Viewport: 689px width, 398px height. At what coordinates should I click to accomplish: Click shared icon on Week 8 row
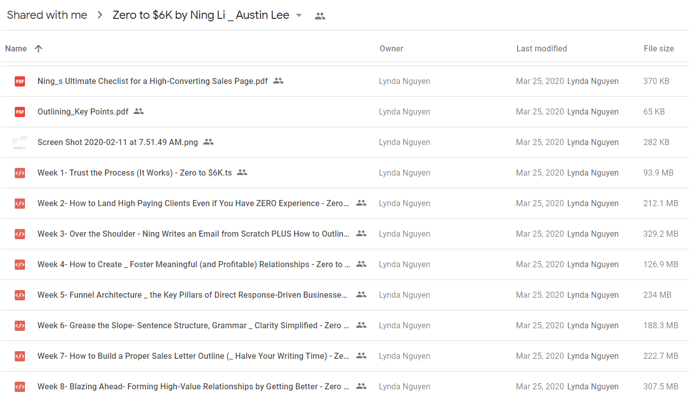click(x=361, y=386)
